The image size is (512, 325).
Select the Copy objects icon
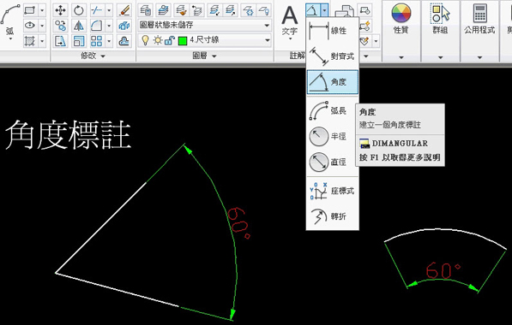[60, 26]
